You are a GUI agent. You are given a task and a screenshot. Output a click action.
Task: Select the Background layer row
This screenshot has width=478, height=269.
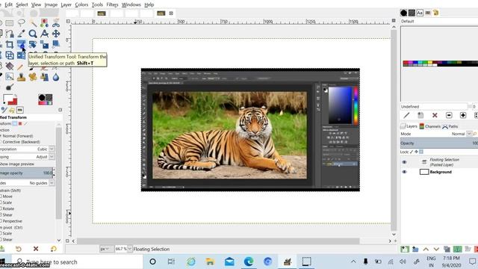pos(439,172)
